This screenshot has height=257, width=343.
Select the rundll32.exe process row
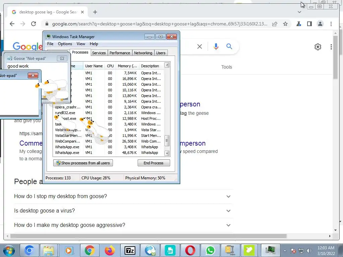109,113
